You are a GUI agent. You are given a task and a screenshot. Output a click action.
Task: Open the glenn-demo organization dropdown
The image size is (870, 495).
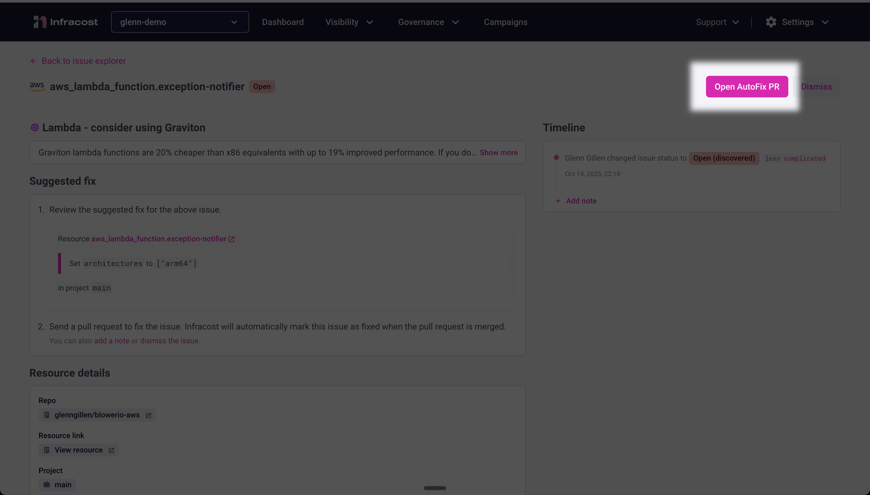click(180, 22)
